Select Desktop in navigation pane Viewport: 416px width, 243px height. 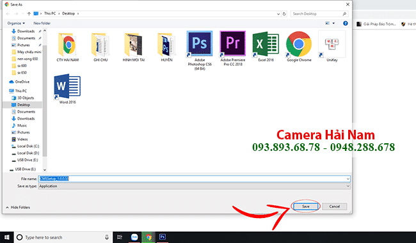click(22, 105)
